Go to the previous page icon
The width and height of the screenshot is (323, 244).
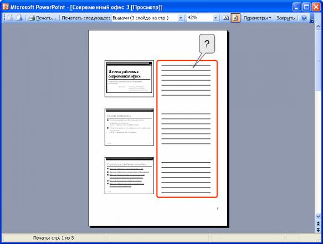tap(10, 18)
